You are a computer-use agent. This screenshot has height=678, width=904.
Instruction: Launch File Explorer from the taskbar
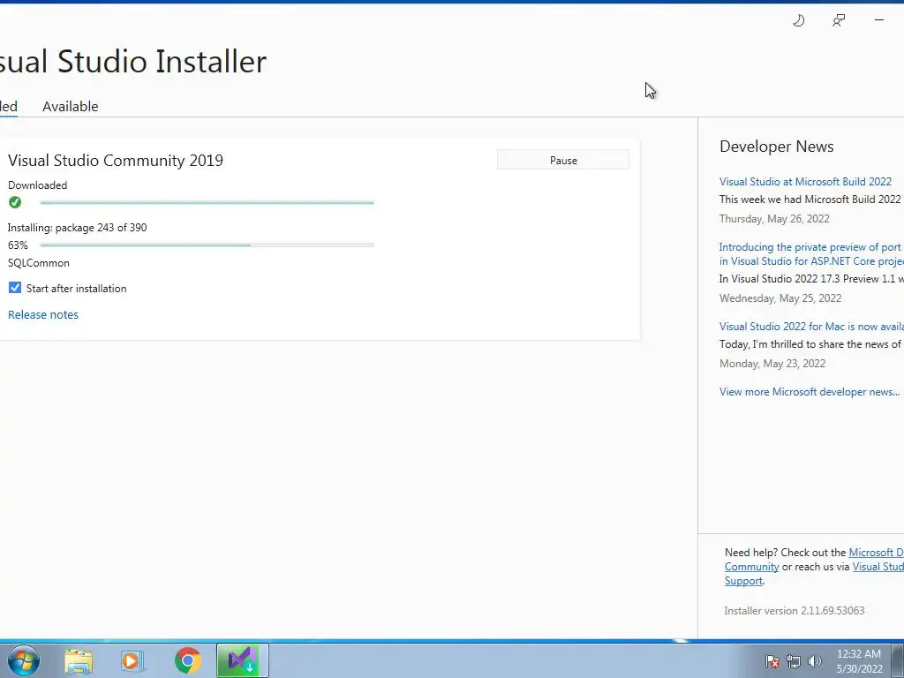click(79, 661)
